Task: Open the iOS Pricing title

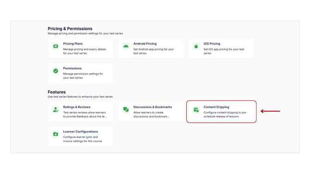Action: [212, 44]
